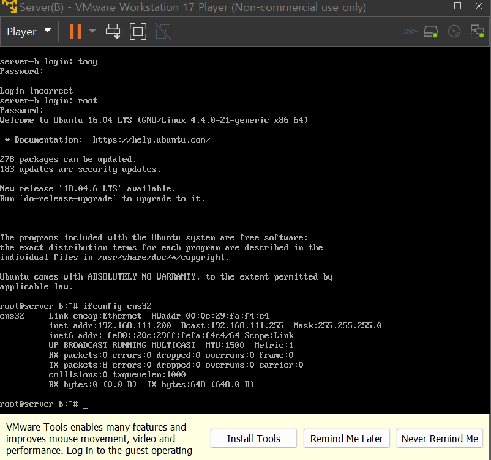The height and width of the screenshot is (460, 491).
Task: Open the hard disk device icon
Action: point(431,32)
